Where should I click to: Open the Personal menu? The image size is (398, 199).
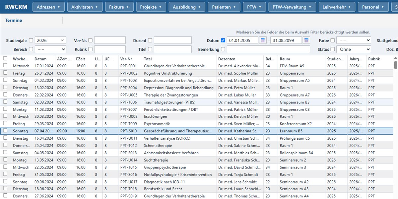[x=373, y=7]
